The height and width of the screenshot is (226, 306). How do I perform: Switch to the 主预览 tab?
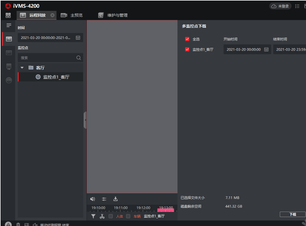point(72,15)
